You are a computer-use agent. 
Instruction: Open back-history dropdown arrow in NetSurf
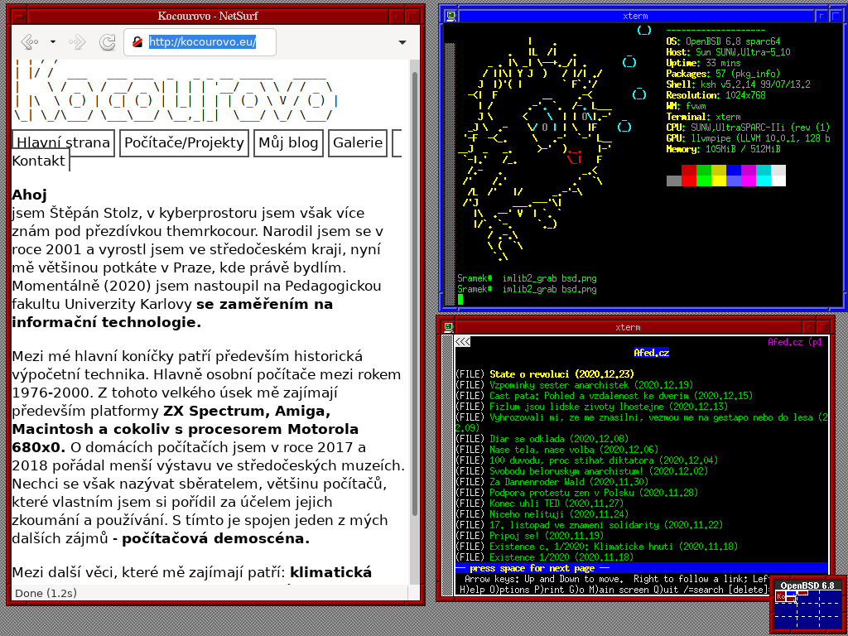coord(52,41)
